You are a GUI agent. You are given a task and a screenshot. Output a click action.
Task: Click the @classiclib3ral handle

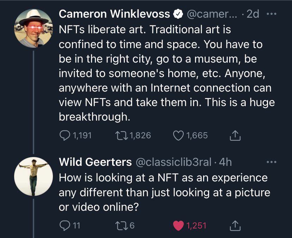pyautogui.click(x=174, y=162)
